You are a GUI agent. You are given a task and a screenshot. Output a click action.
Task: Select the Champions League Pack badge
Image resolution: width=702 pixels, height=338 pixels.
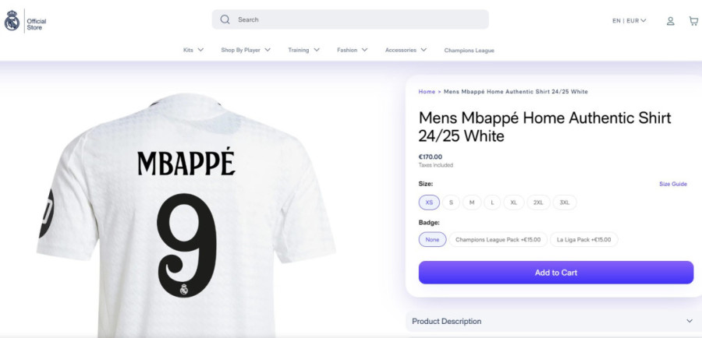[x=498, y=240]
